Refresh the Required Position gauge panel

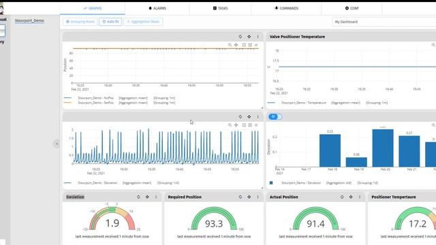pyautogui.click(x=240, y=197)
